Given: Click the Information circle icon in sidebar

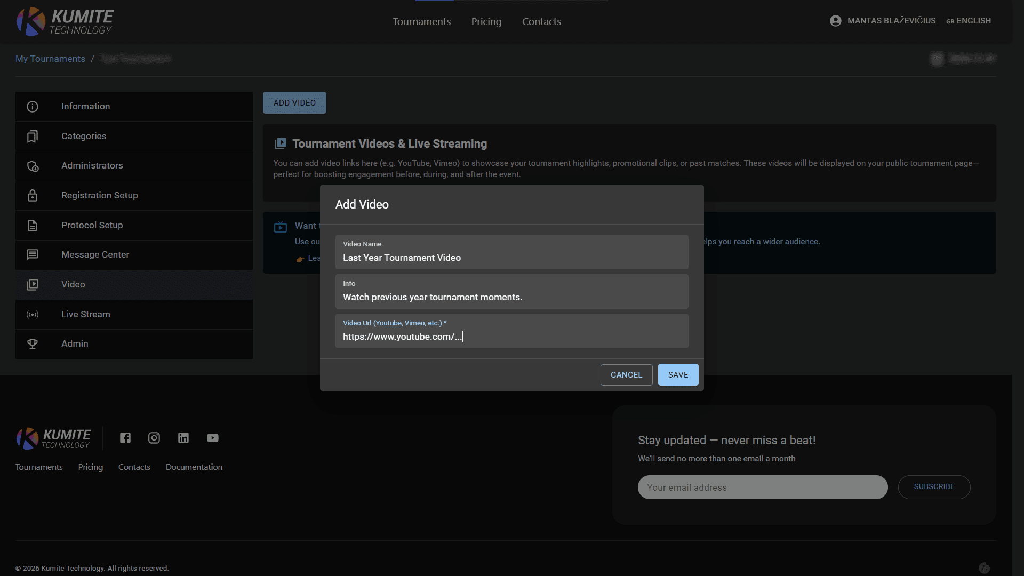Looking at the screenshot, I should [33, 107].
